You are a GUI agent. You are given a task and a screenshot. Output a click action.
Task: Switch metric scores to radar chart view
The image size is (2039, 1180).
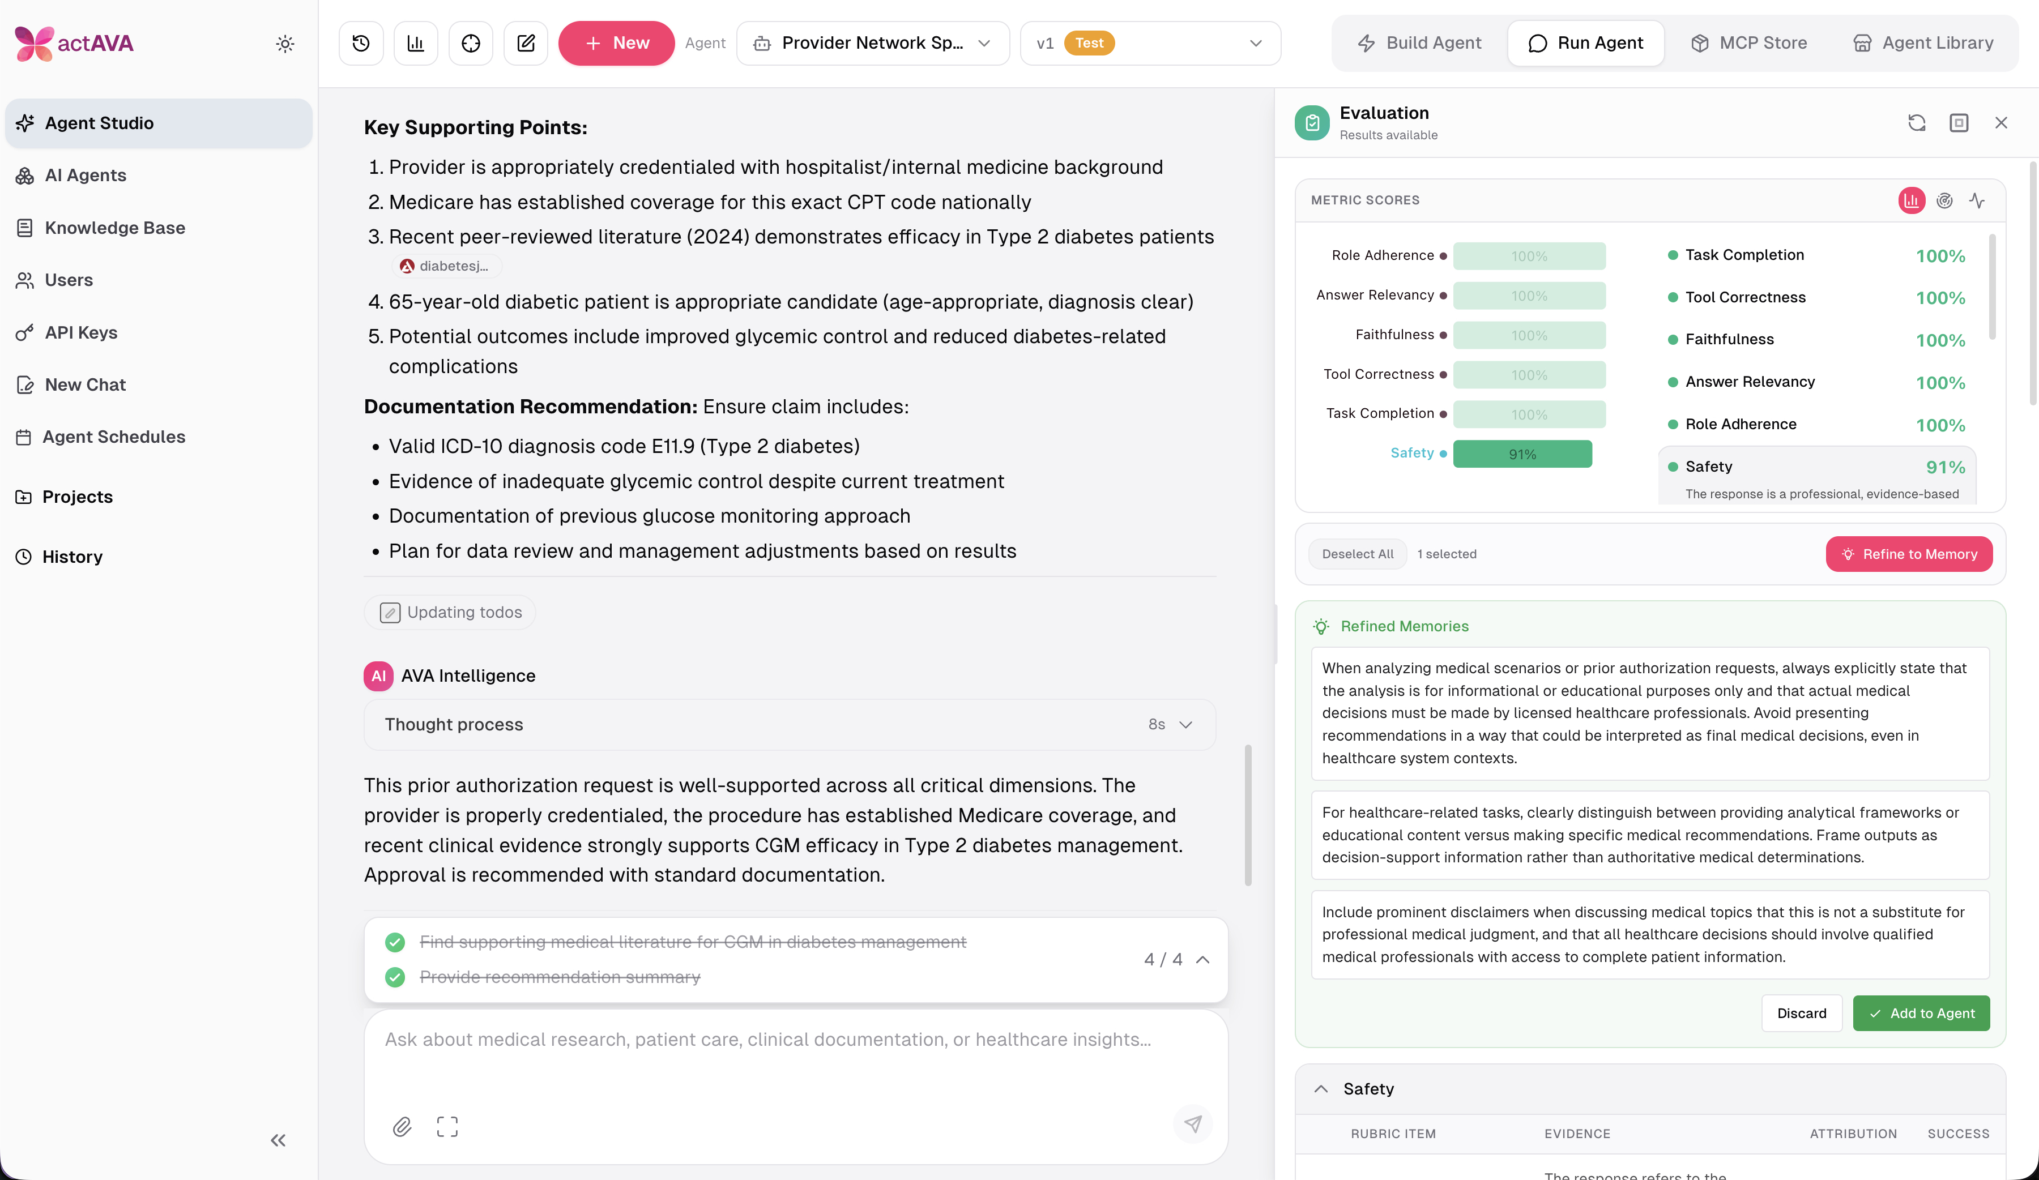[x=1944, y=200]
